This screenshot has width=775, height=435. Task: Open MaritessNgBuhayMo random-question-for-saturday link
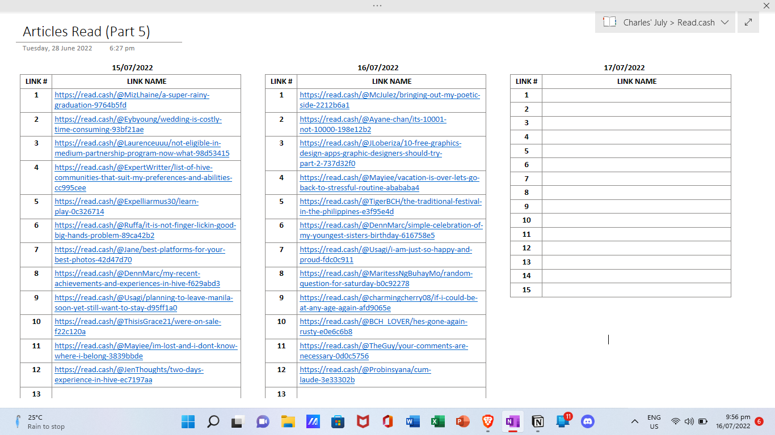386,278
